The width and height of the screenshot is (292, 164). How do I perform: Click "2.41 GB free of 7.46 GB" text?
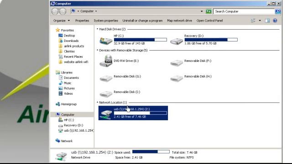pos(130,117)
